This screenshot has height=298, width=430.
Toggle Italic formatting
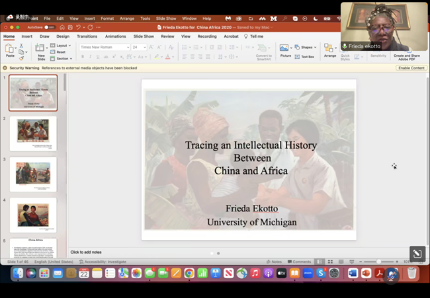tap(91, 57)
